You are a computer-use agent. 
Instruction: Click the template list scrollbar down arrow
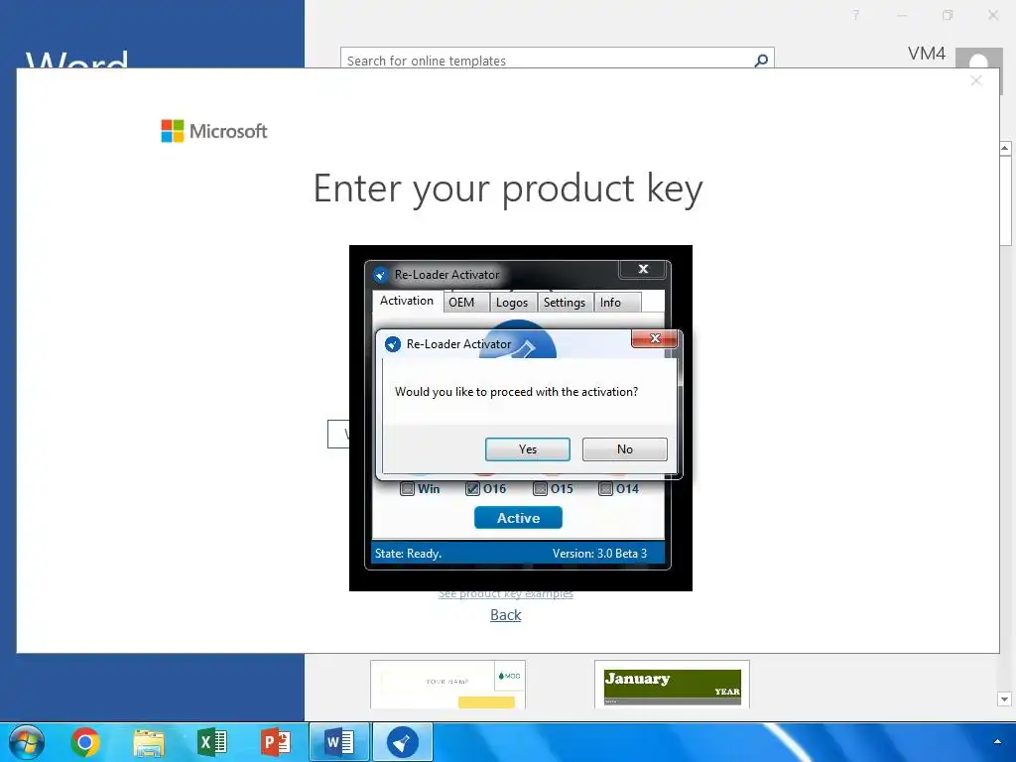1004,699
